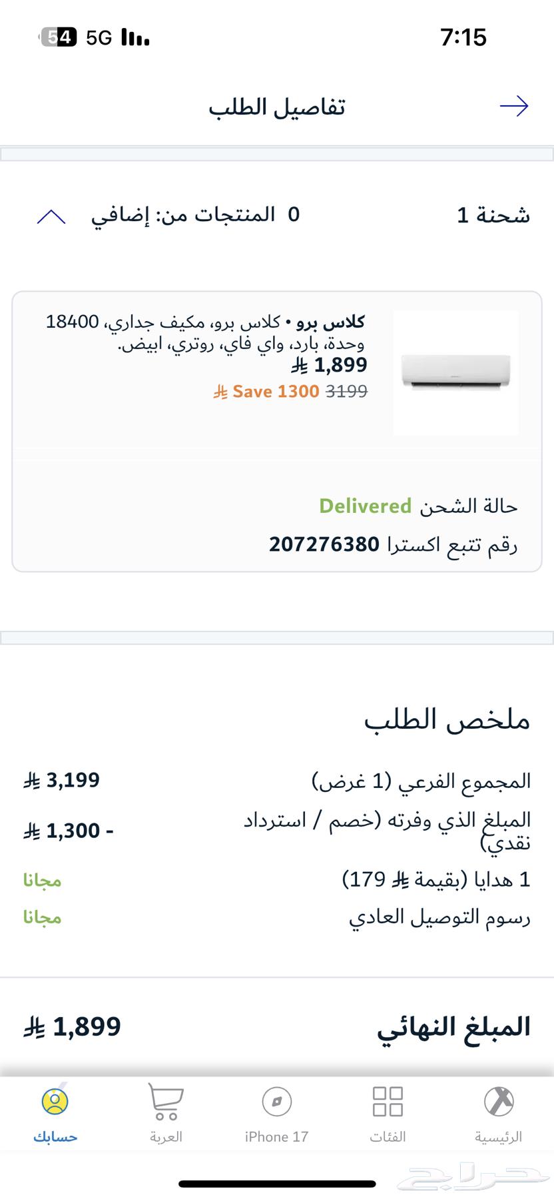
Task: Open the air conditioner product thumbnail
Action: click(x=455, y=372)
